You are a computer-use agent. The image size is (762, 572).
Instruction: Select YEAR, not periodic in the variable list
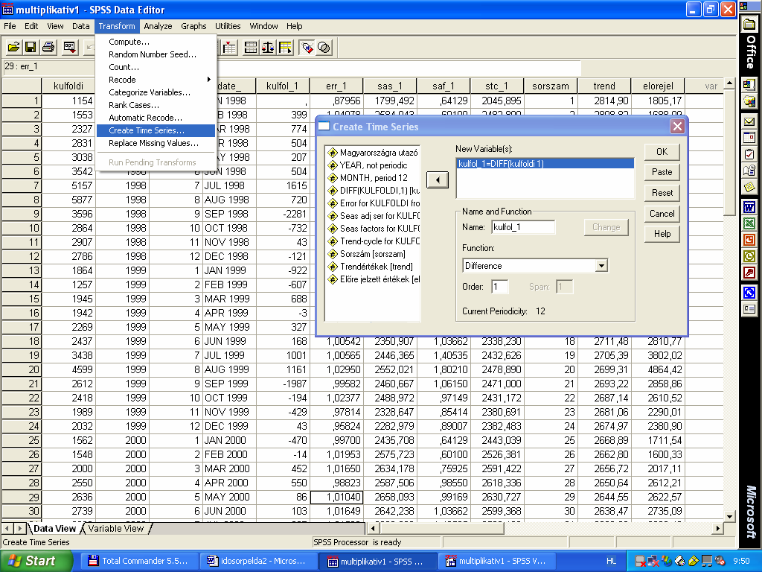tap(373, 165)
